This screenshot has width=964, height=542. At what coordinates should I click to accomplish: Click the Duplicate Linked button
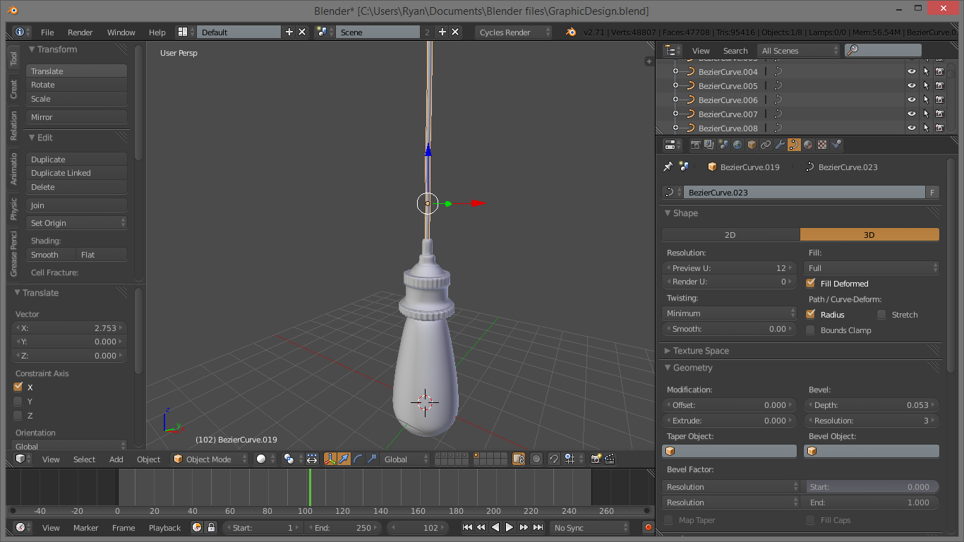click(x=77, y=173)
